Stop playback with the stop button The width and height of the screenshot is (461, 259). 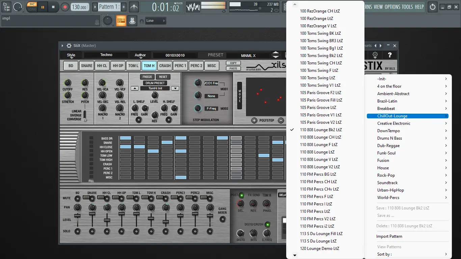[53, 7]
